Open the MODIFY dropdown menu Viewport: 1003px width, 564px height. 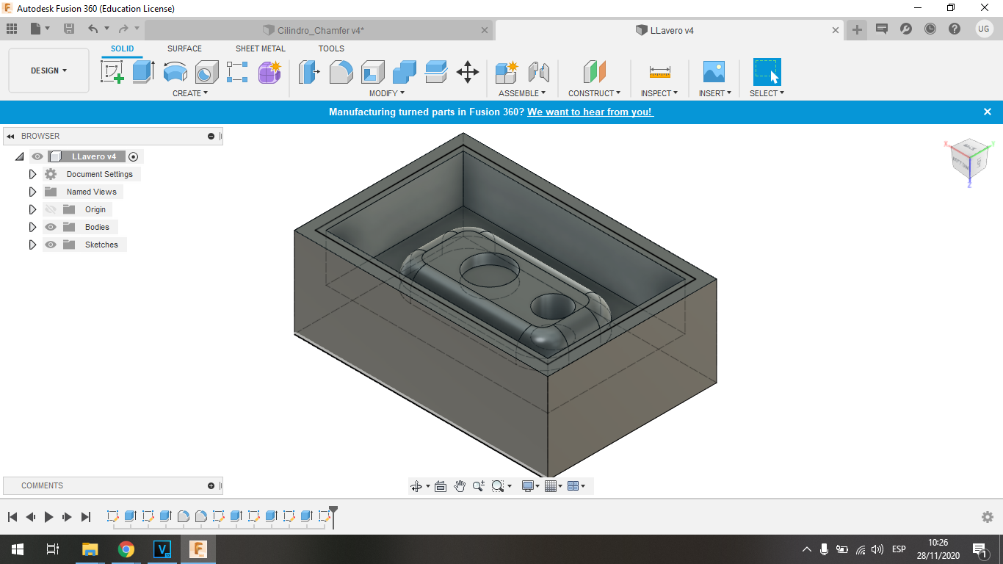pyautogui.click(x=387, y=93)
